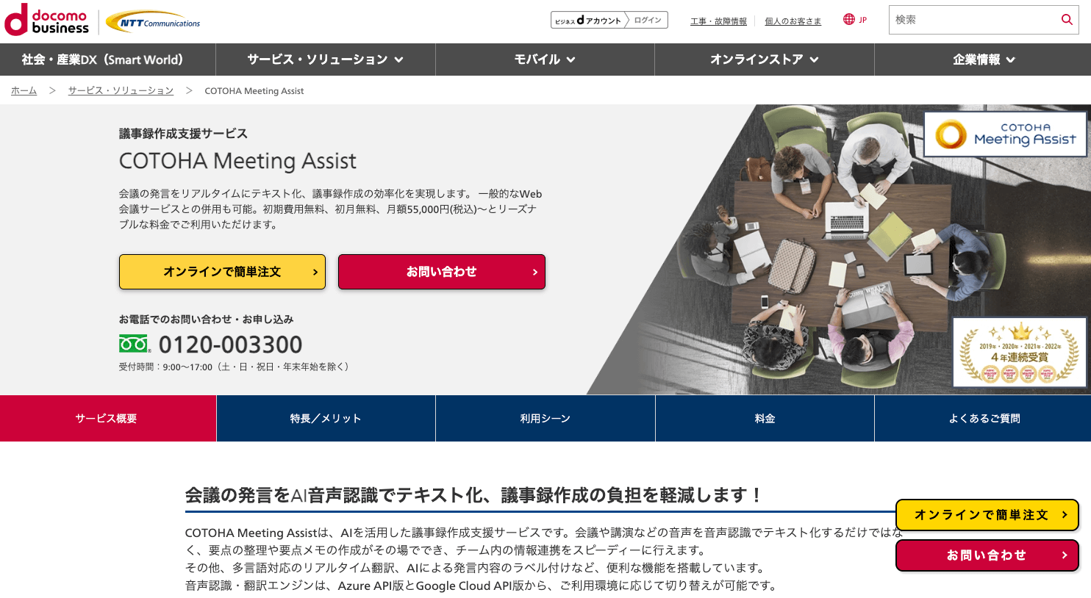Focus the 検索 search input field
This screenshot has height=598, width=1091.
point(973,20)
